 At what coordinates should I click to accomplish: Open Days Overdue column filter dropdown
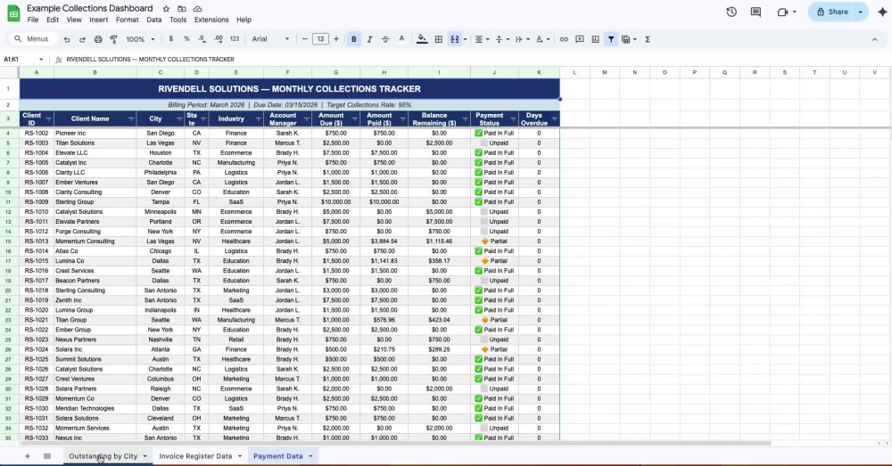[554, 119]
